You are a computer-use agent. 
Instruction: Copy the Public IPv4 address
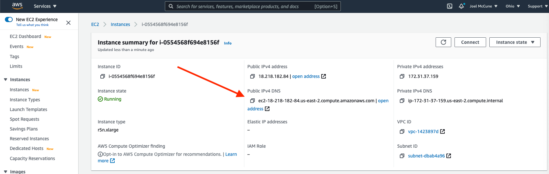click(x=252, y=76)
